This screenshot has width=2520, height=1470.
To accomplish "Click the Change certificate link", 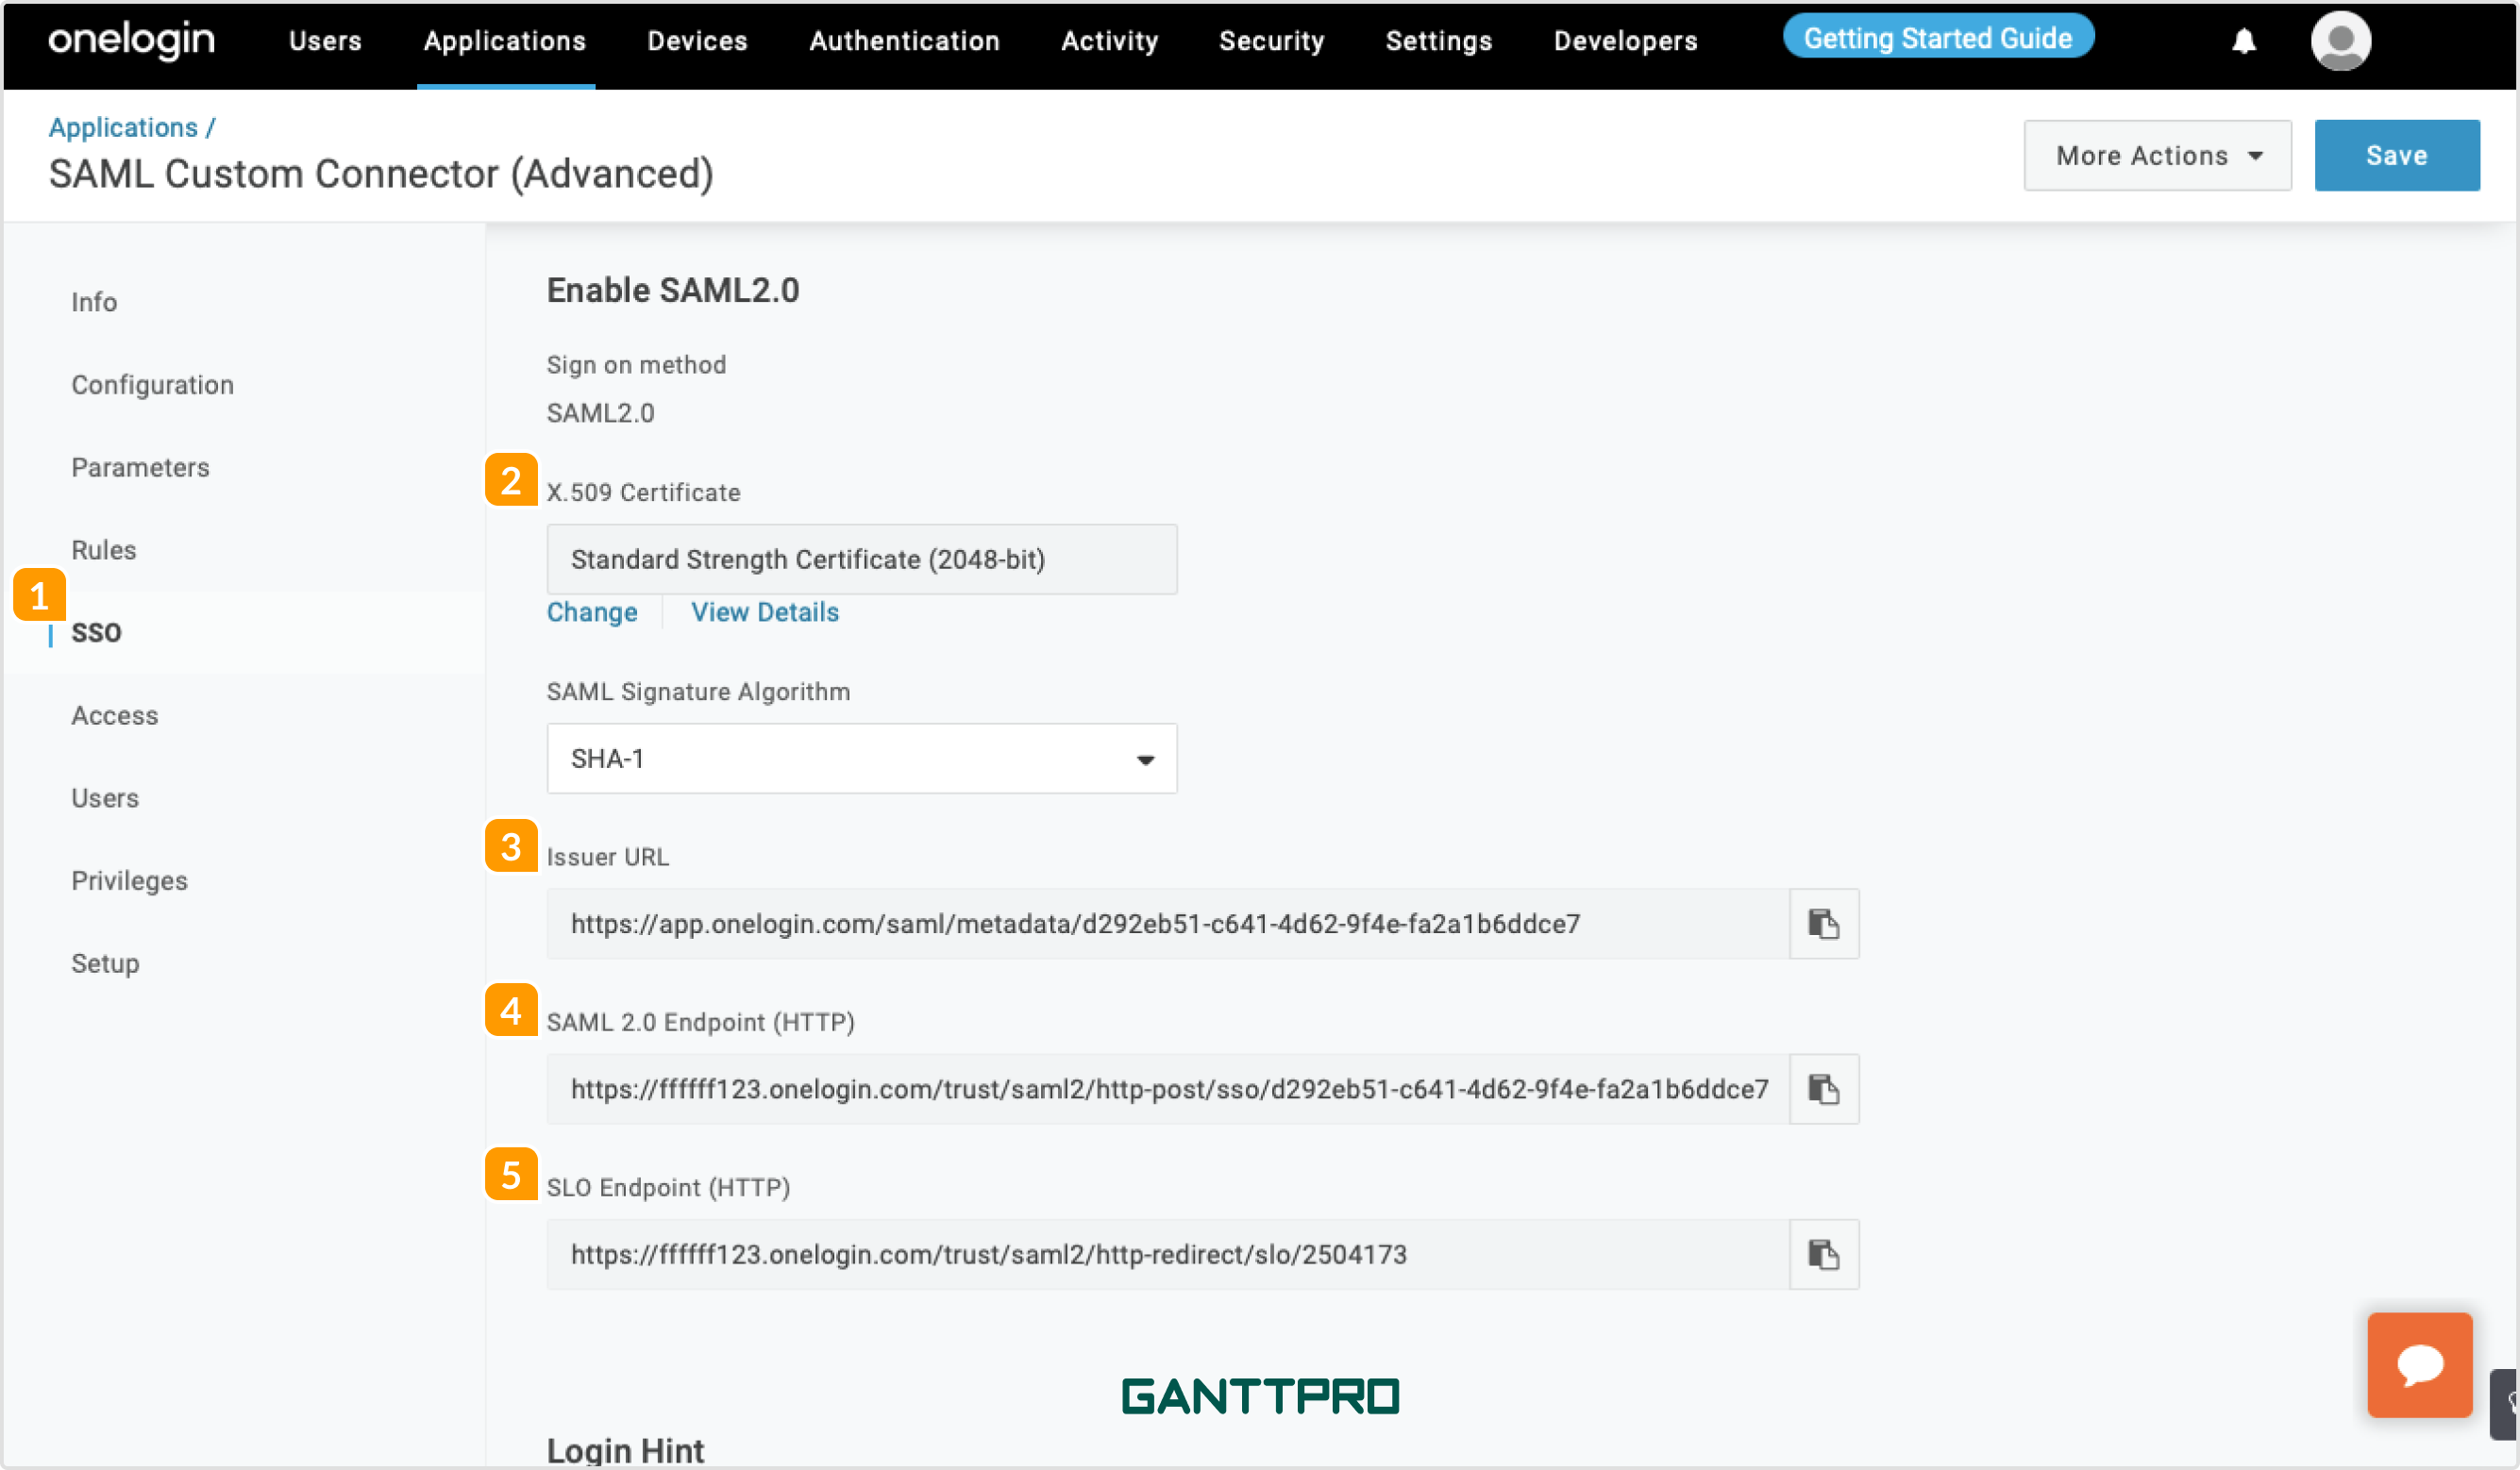I will point(592,612).
